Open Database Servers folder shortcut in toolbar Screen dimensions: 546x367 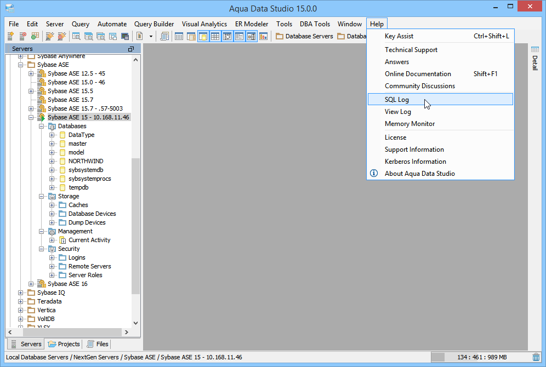304,36
